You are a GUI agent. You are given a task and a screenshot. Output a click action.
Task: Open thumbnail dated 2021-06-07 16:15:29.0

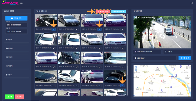point(92,39)
